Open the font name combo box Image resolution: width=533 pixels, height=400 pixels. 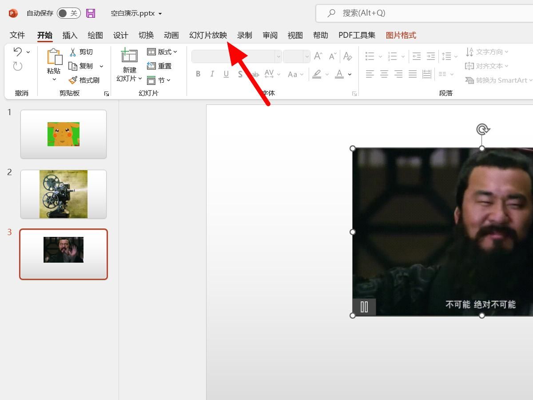coord(237,56)
